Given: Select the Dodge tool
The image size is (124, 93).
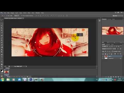Looking at the screenshot, I should click(x=2, y=52).
